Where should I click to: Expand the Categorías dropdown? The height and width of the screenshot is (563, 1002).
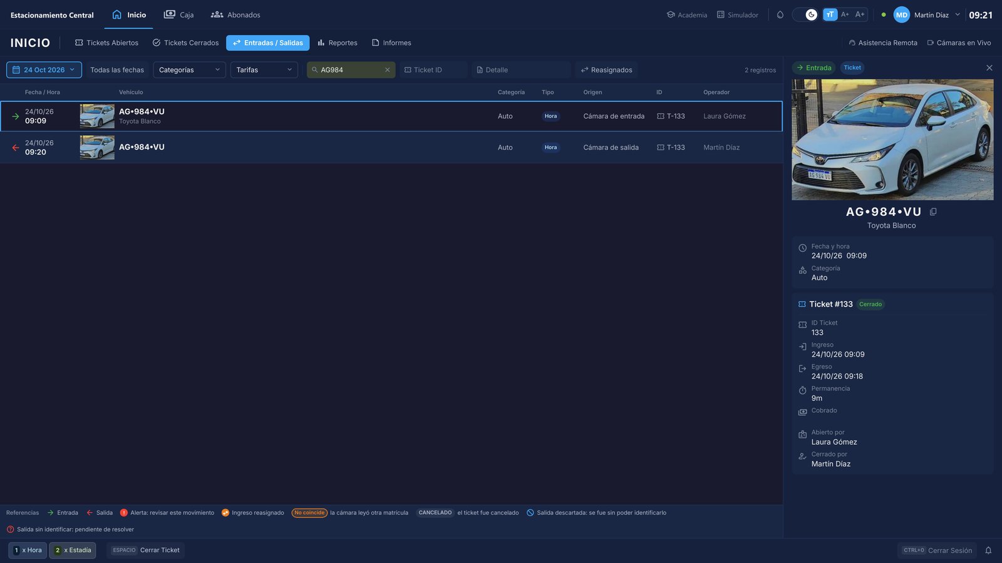pos(189,70)
